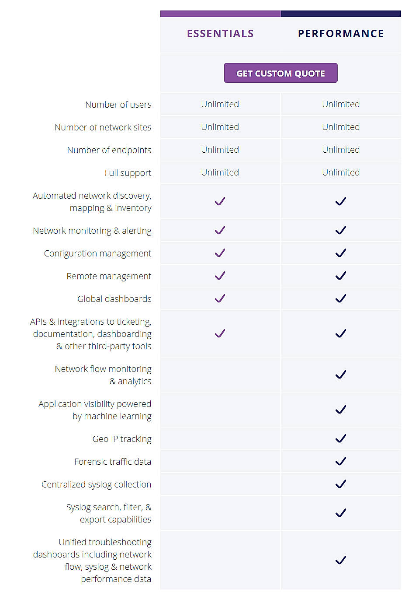Click the Essentials checkmark for Global dashboards
Screen dimensions: 412x596
(220, 298)
